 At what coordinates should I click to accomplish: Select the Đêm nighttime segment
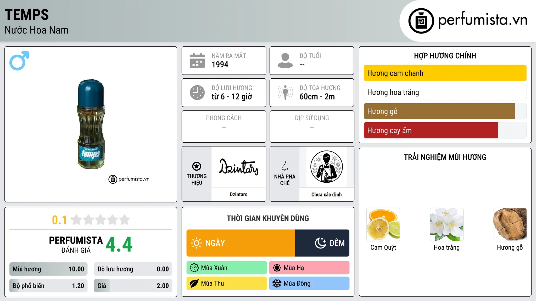pyautogui.click(x=322, y=243)
